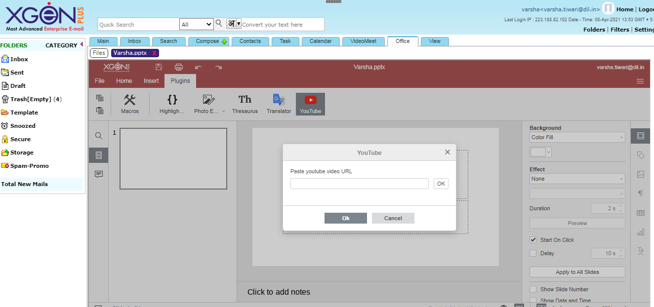Click the quick search magnifier icon

coord(219,23)
